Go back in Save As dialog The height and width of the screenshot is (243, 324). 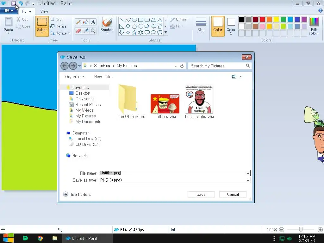(65, 66)
